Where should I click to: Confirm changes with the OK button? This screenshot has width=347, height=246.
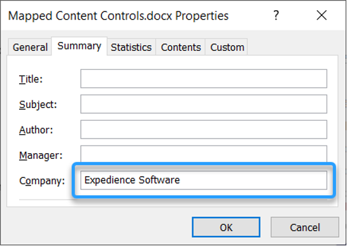tap(226, 227)
